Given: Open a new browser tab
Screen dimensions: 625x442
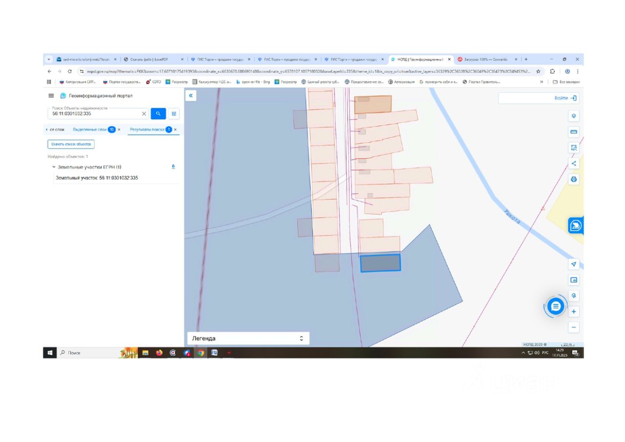Looking at the screenshot, I should (526, 59).
